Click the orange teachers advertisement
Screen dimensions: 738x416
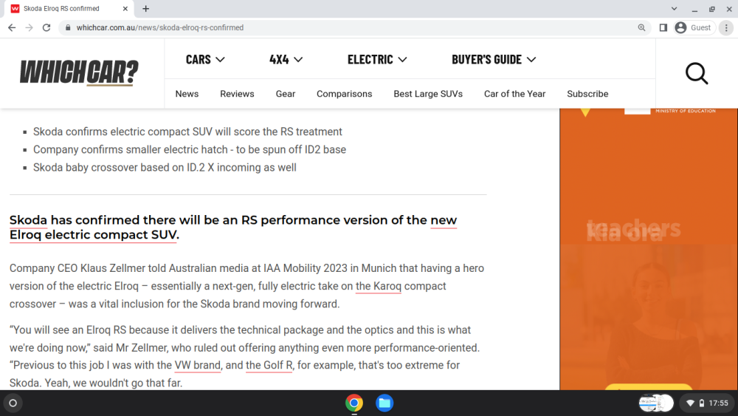coord(649,249)
